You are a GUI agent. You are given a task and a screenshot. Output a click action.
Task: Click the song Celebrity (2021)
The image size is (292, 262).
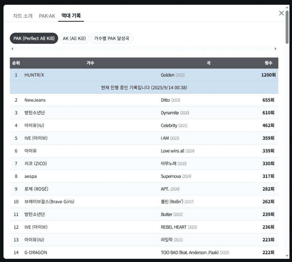click(x=174, y=125)
